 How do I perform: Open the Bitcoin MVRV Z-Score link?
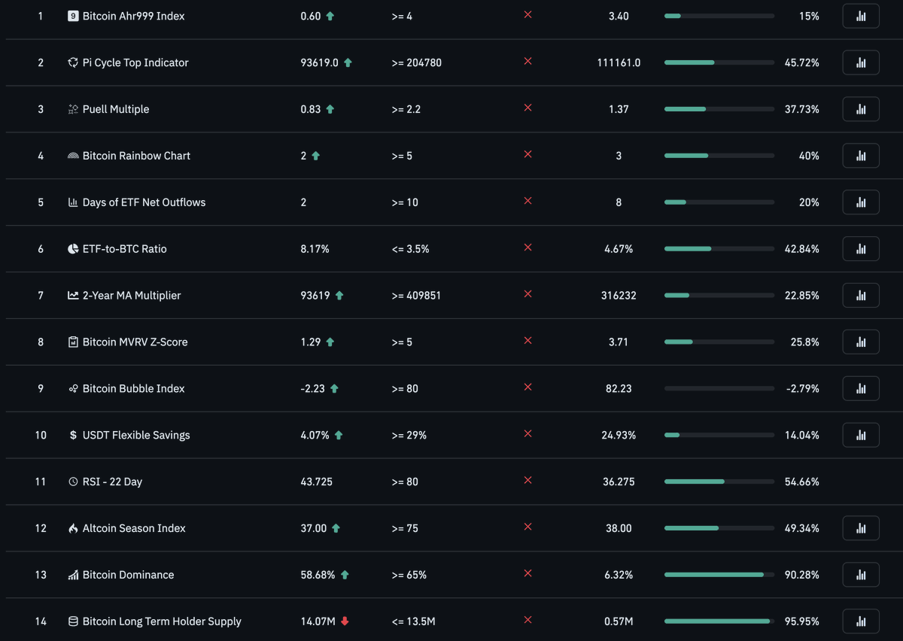[x=135, y=342]
